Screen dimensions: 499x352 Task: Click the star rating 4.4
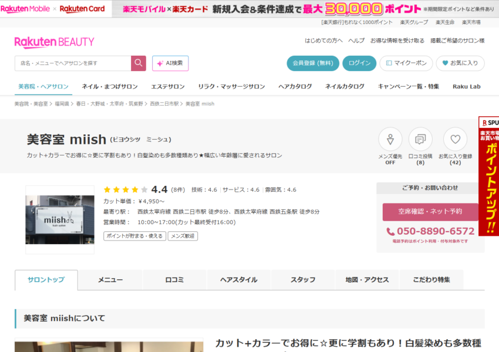[136, 189]
